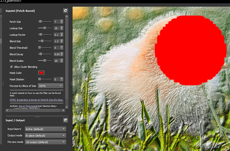Click the Patch Size slider handle
The height and width of the screenshot is (151, 230).
click(x=40, y=22)
